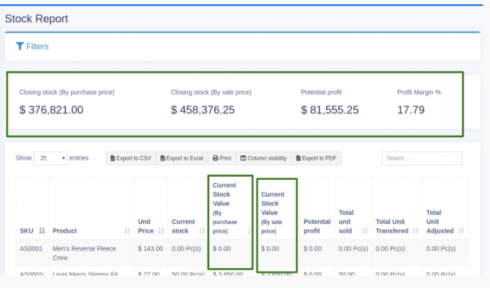Click the file icon on Export to CSV

[x=113, y=159]
